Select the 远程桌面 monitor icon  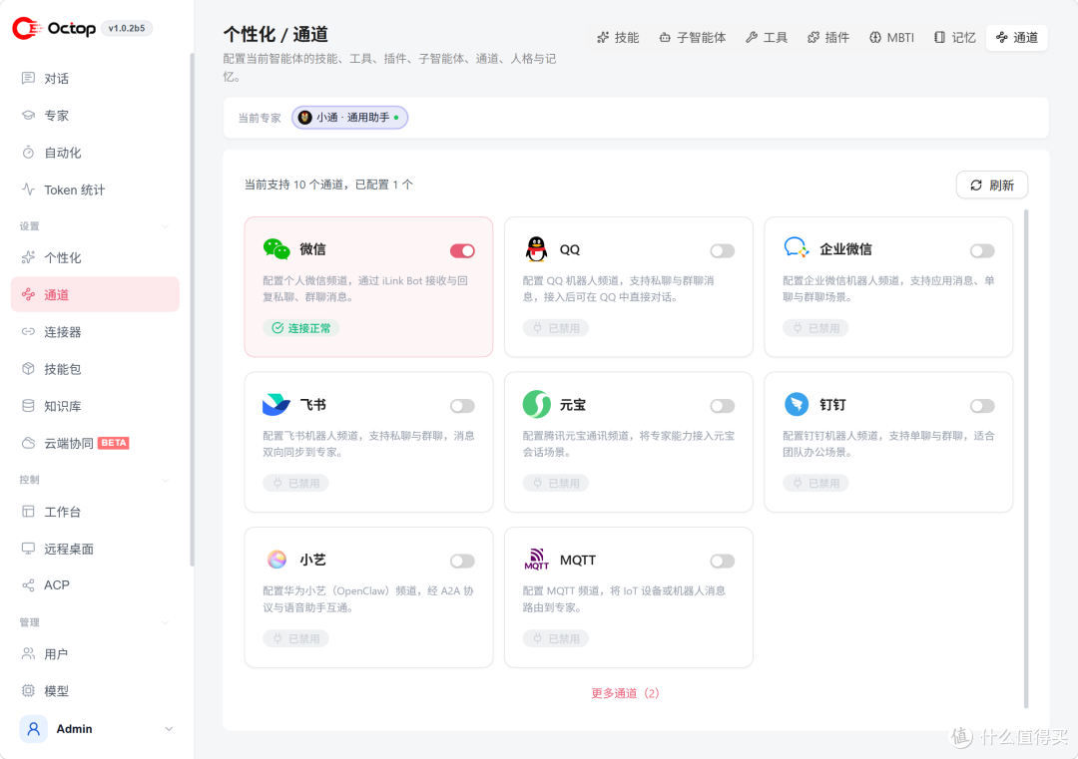pyautogui.click(x=28, y=549)
